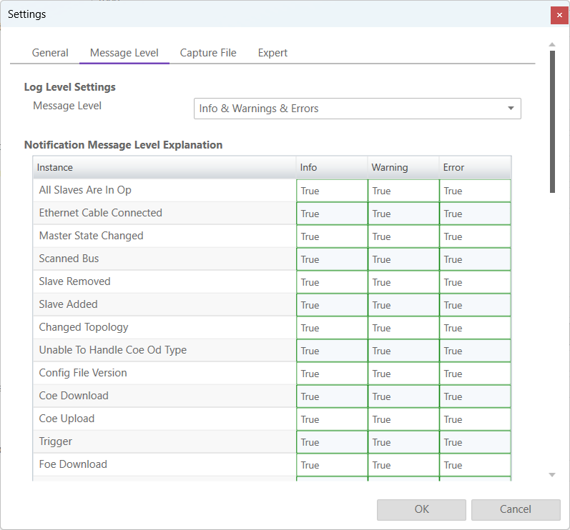The height and width of the screenshot is (530, 570).
Task: Expand the Message Level dropdown
Action: [511, 109]
